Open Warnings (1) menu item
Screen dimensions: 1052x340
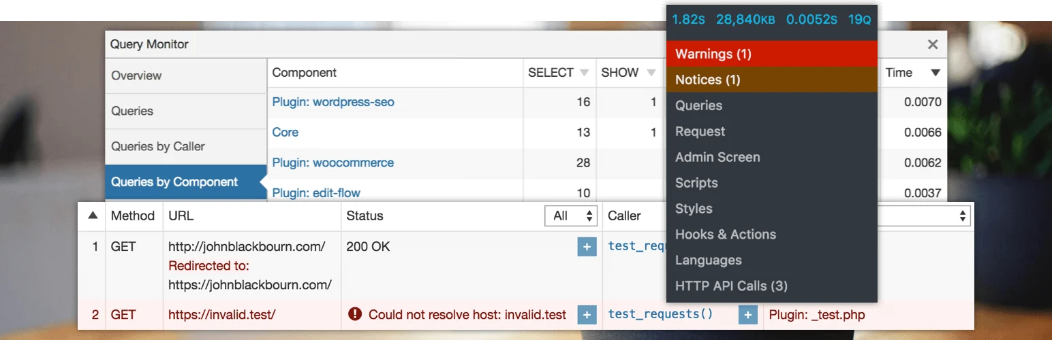click(771, 54)
